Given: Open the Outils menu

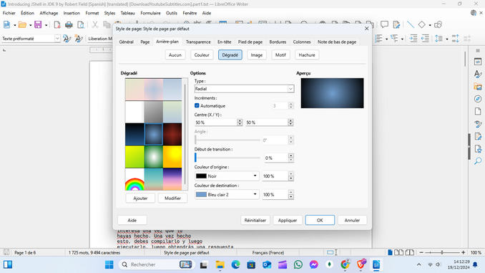Looking at the screenshot, I should pyautogui.click(x=172, y=13).
